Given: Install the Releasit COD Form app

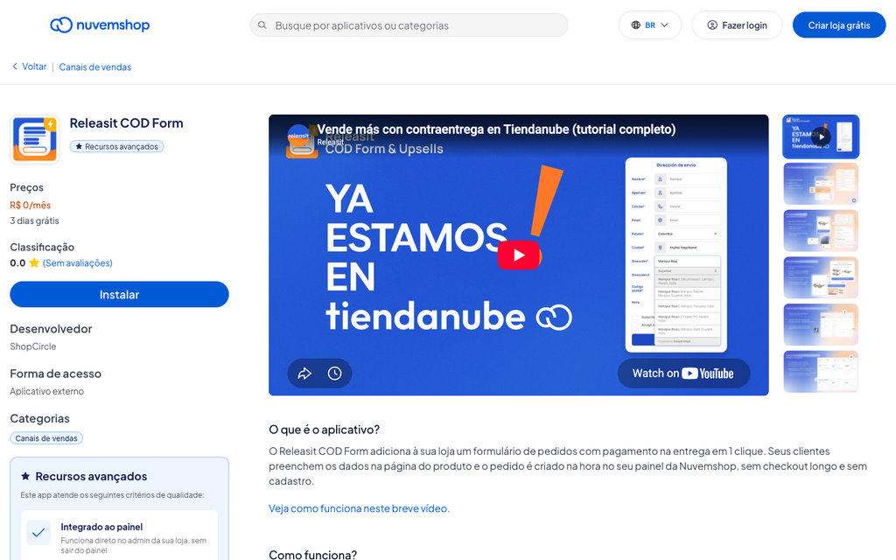Looking at the screenshot, I should click(119, 294).
